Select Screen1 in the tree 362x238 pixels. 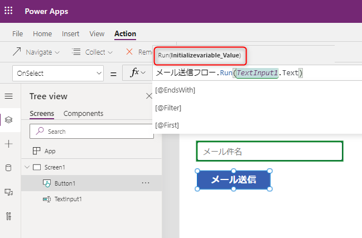click(55, 167)
